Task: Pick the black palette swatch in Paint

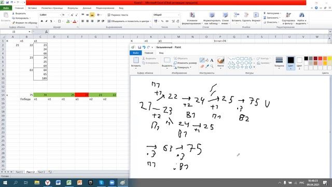Action: (x=306, y=58)
